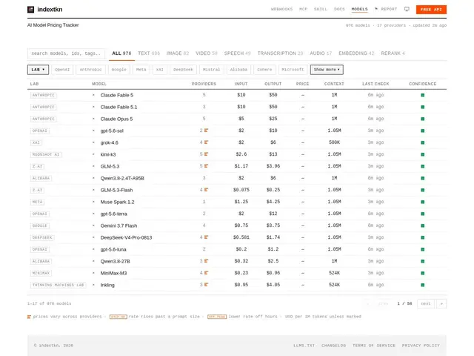Toggle the Meta lab filter chip
474x356 pixels.
(141, 70)
